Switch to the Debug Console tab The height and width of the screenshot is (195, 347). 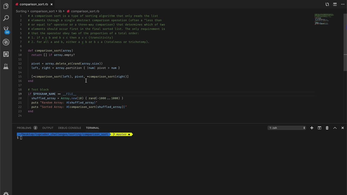69,128
